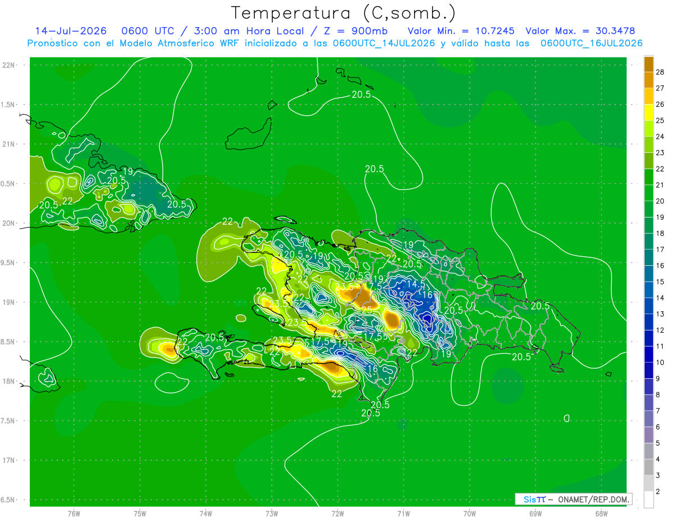Click the "ONAMET/REP.DOM." credit label
This screenshot has width=675, height=521.
(594, 500)
